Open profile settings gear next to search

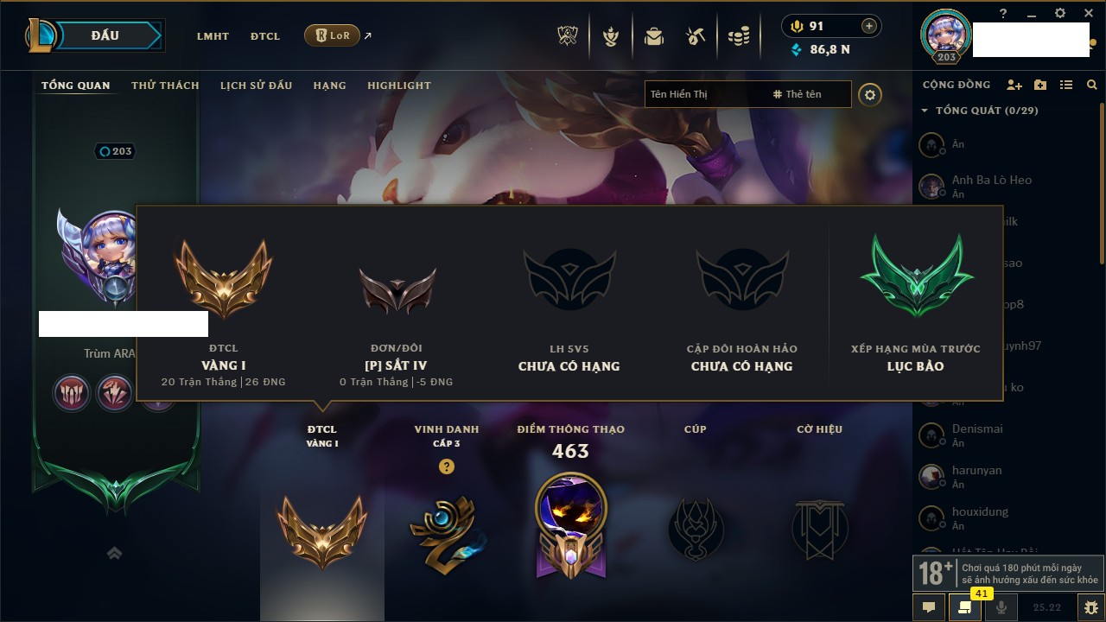pos(870,94)
